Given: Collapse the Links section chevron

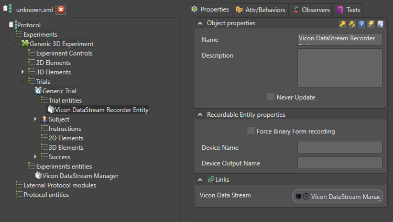Looking at the screenshot, I should (200, 180).
